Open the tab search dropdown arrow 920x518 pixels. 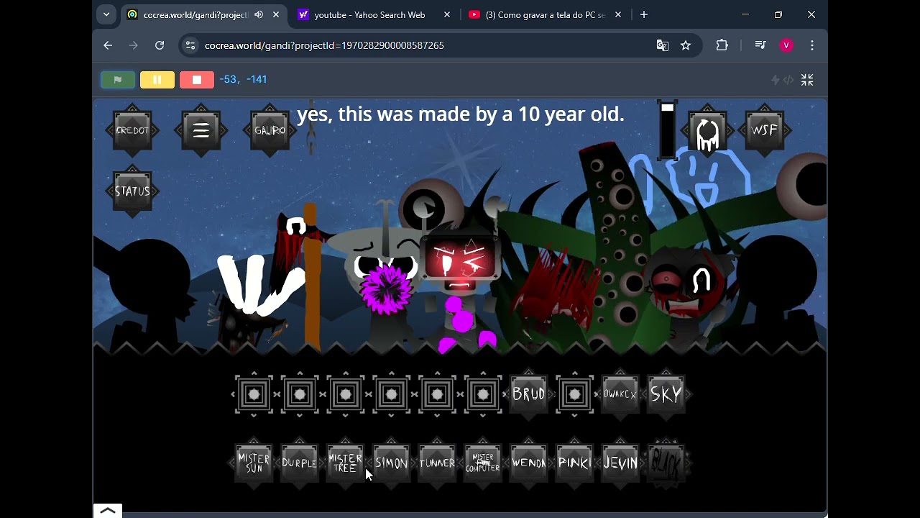(x=106, y=14)
